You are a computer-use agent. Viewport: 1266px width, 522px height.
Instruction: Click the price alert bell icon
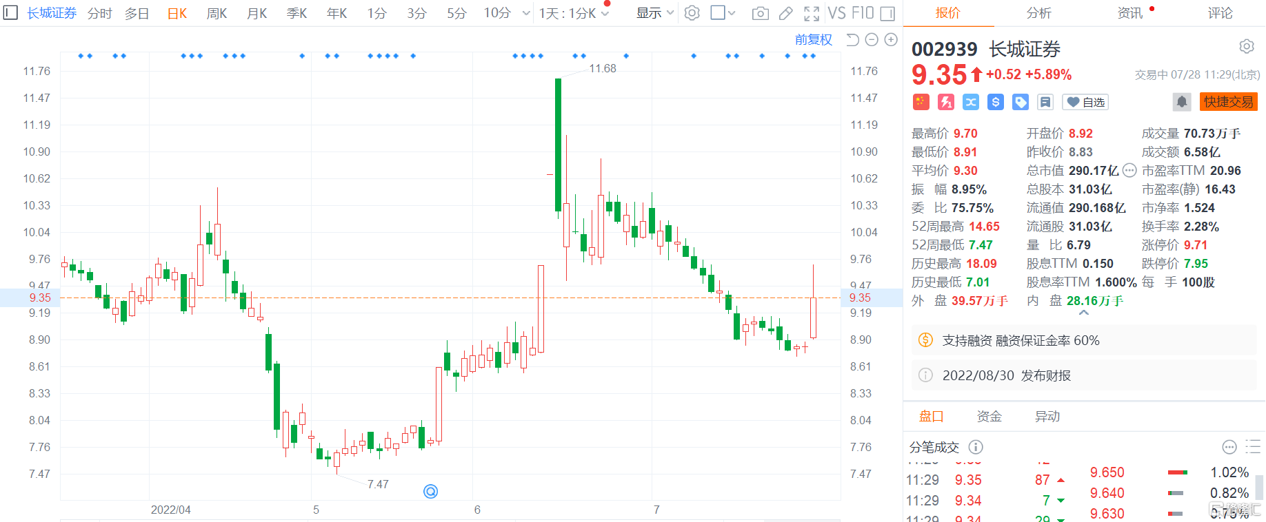click(x=1181, y=102)
